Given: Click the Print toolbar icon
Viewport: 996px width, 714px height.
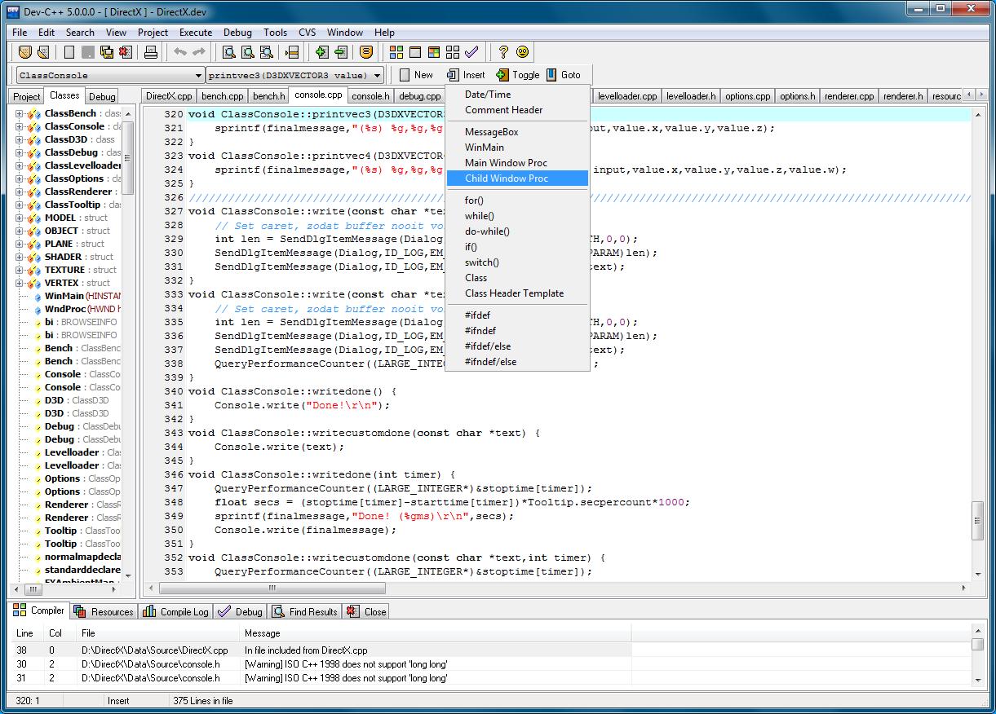Looking at the screenshot, I should click(151, 51).
